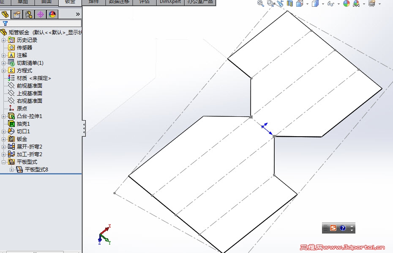393x253 pixels.
Task: Open the DimXpertManager crosshair tab
Action: point(40,14)
